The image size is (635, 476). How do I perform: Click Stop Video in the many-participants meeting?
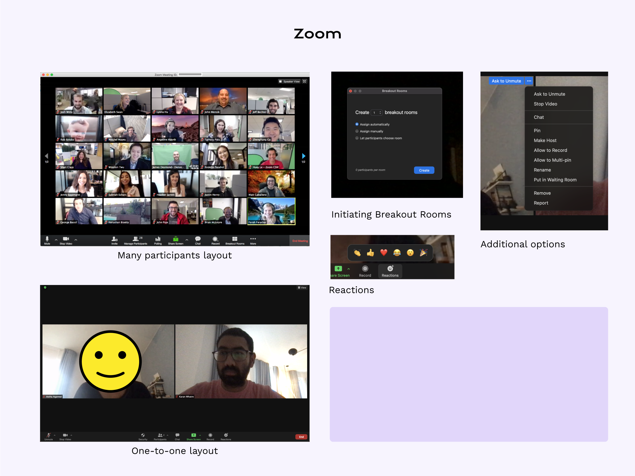click(x=66, y=240)
